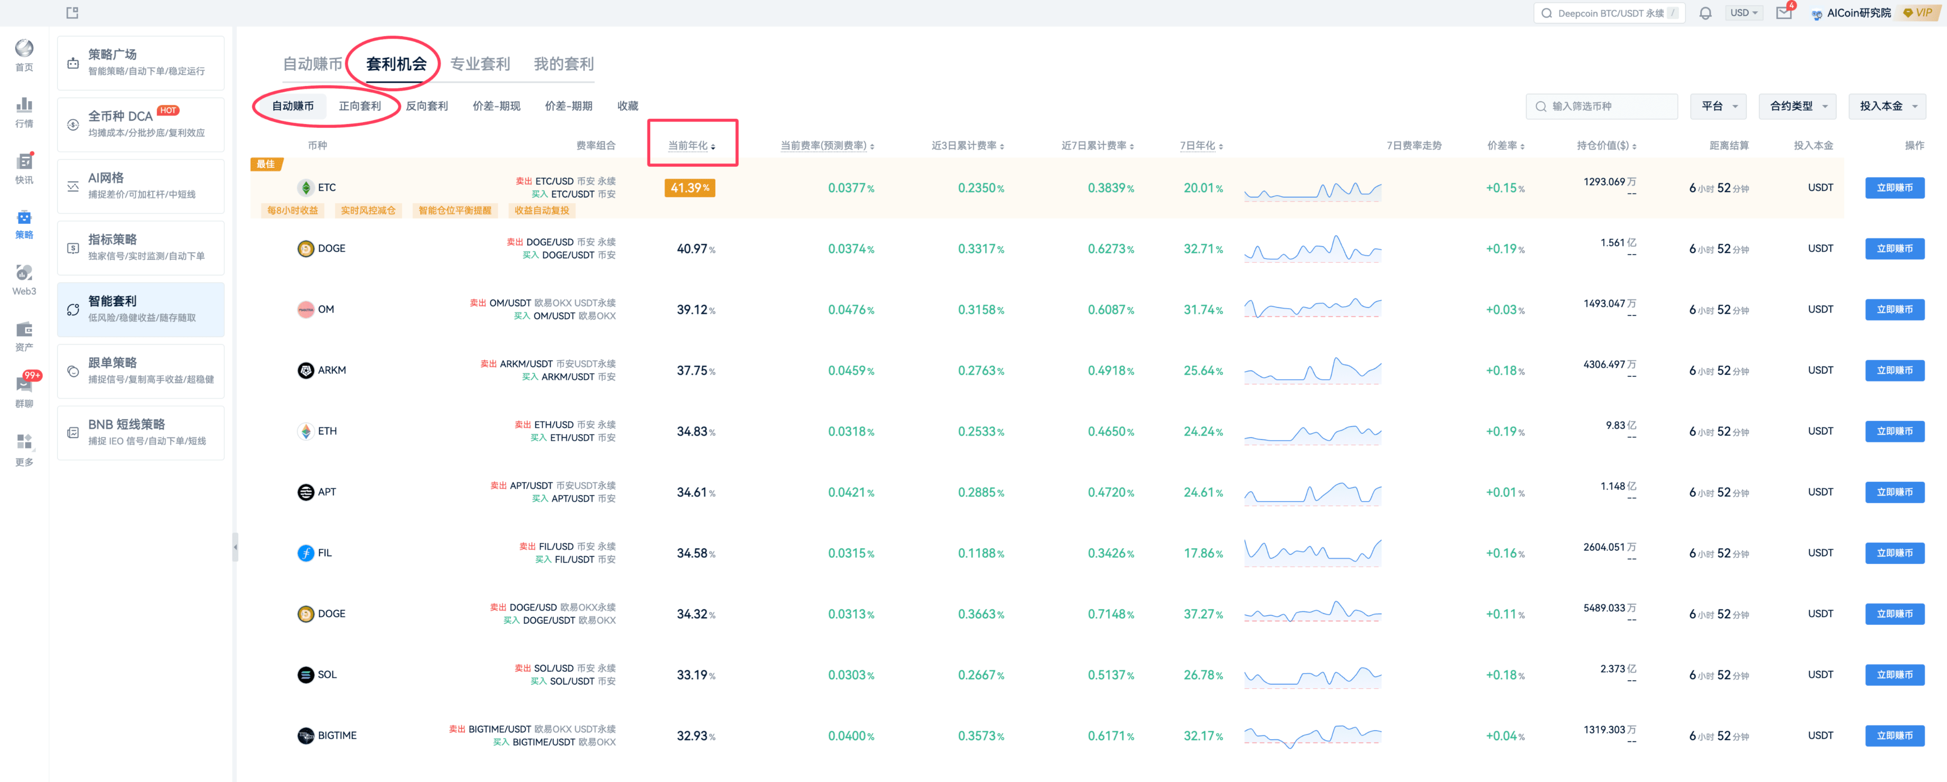This screenshot has width=1947, height=782.
Task: Select the 反向套利 sub-tab
Action: 427,106
